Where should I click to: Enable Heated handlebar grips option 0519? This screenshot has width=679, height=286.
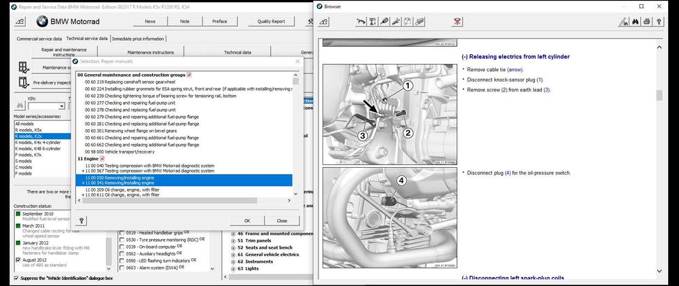pyautogui.click(x=122, y=232)
